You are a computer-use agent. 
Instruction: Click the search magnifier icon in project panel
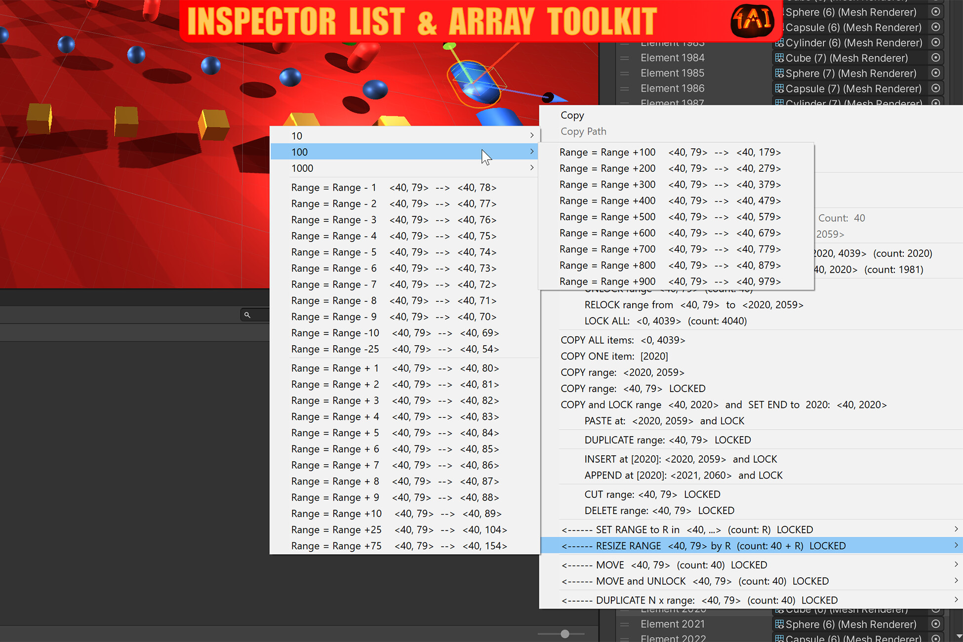click(x=247, y=315)
